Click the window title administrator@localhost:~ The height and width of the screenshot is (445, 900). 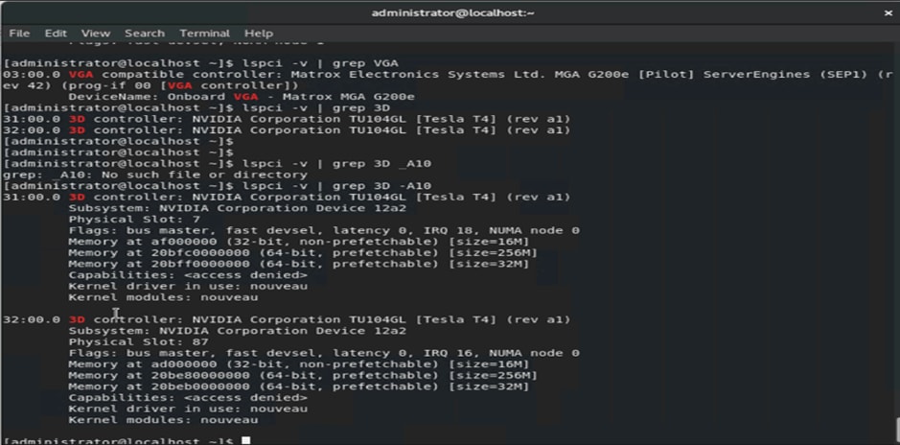pyautogui.click(x=452, y=12)
